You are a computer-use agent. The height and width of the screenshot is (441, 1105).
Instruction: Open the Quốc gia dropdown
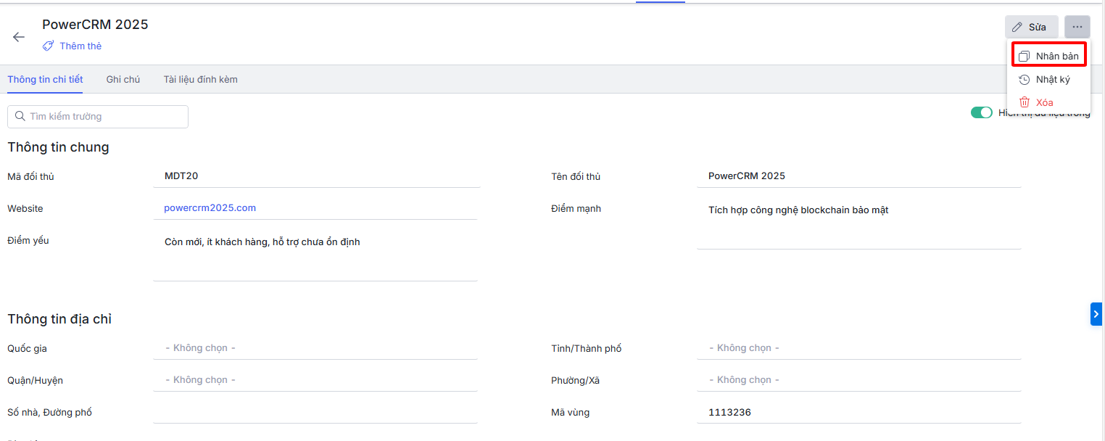[315, 348]
